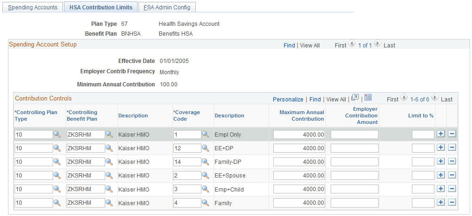Click the EE+Spouse coverage description
Viewport: 472px width, 216px height.
click(x=230, y=176)
